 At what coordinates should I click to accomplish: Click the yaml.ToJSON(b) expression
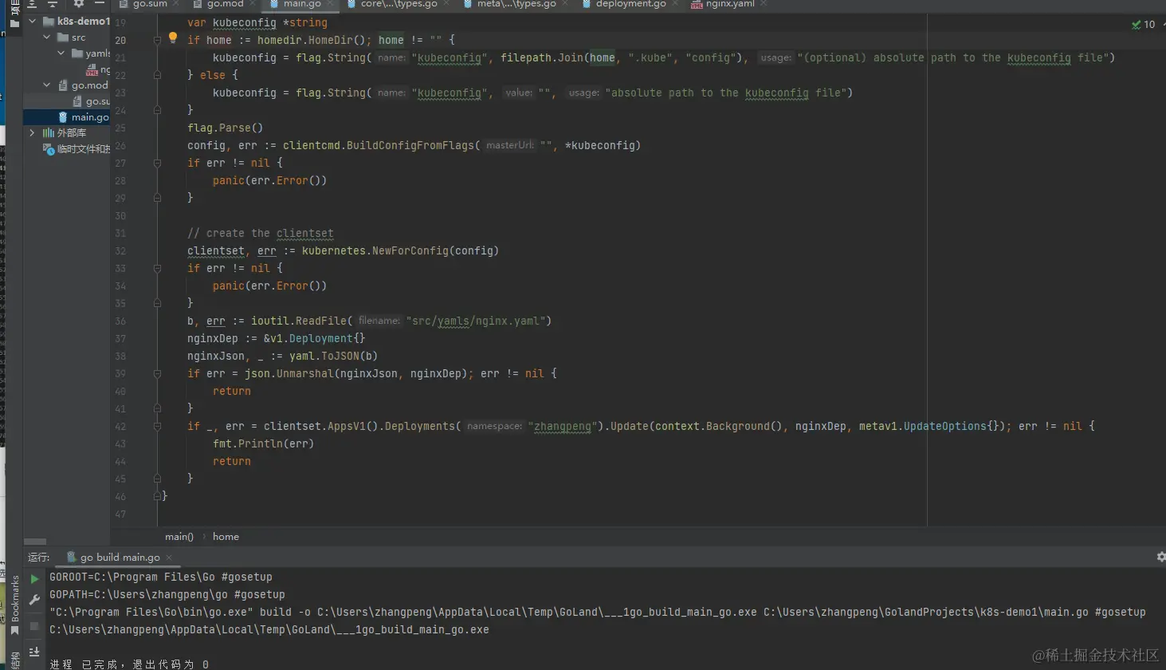pyautogui.click(x=333, y=357)
